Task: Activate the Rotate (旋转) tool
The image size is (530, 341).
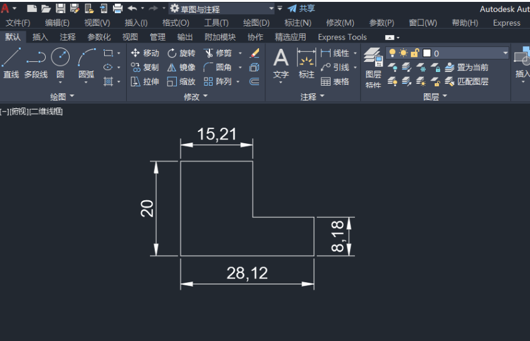Action: (181, 53)
